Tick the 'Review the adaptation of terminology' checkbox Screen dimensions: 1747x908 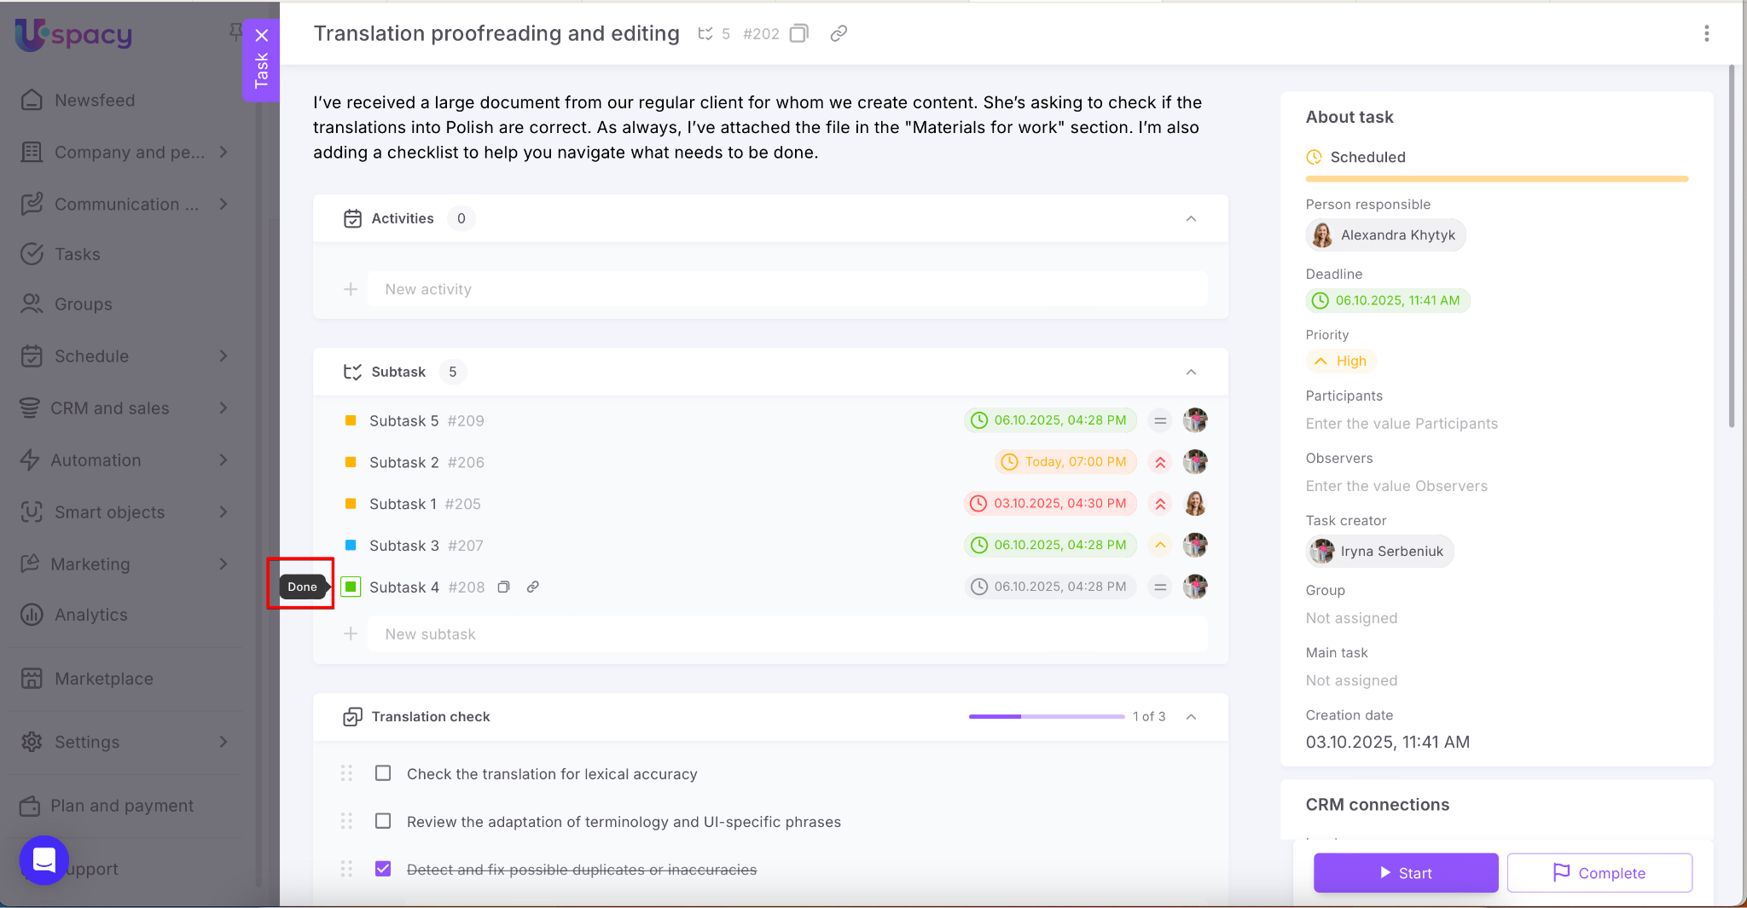(383, 821)
